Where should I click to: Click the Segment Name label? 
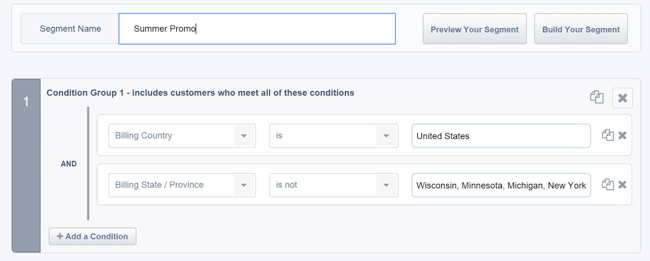(x=70, y=29)
